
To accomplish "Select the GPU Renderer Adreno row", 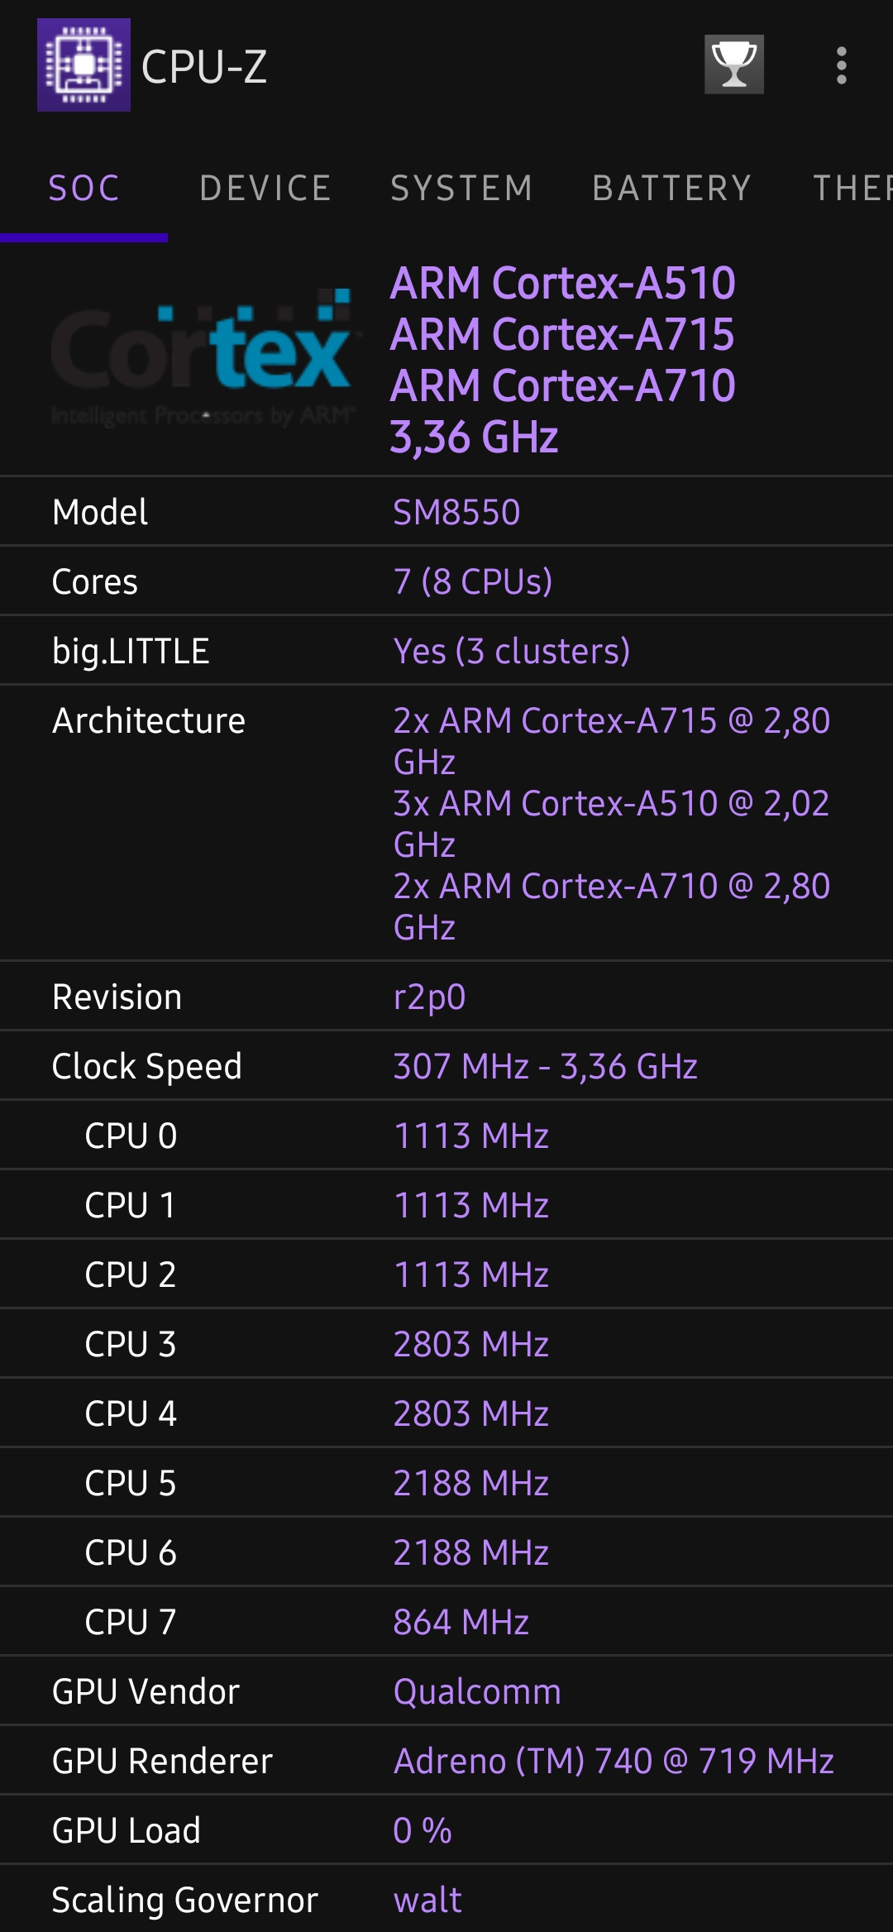I will pos(446,1761).
